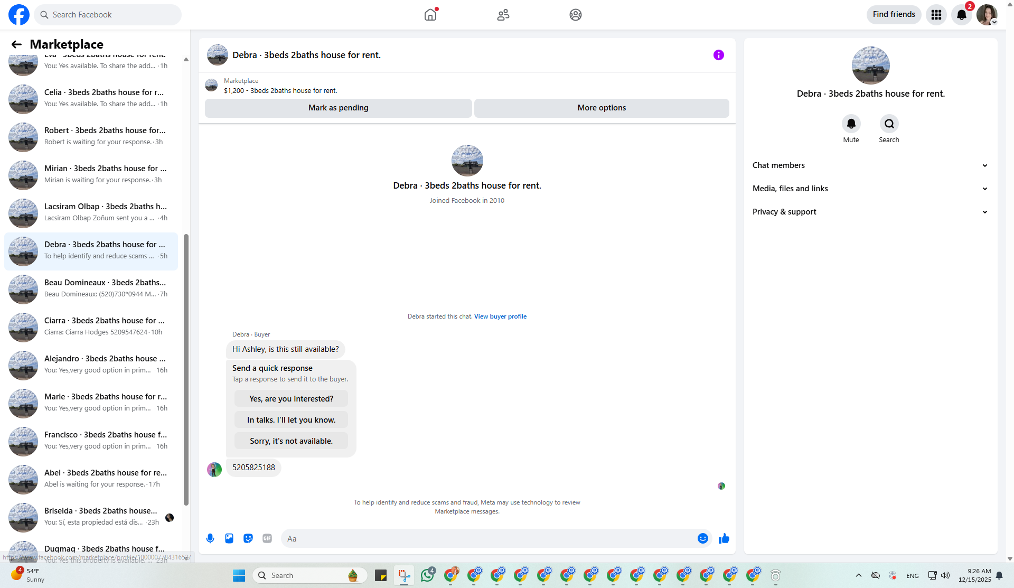Image resolution: width=1014 pixels, height=588 pixels.
Task: Show hidden system tray icons
Action: (x=859, y=575)
